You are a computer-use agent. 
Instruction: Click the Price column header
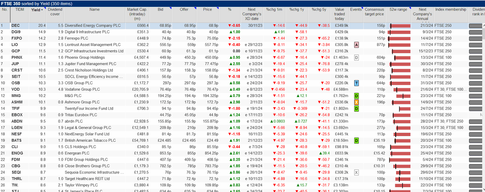[x=207, y=9]
